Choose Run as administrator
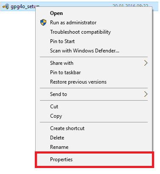160x174 pixels. 73,23
